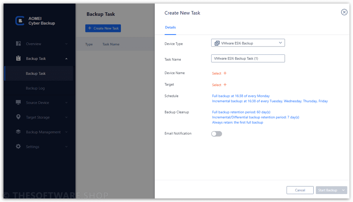Toggle the Email Notification switch
This screenshot has width=353, height=202.
[x=217, y=134]
